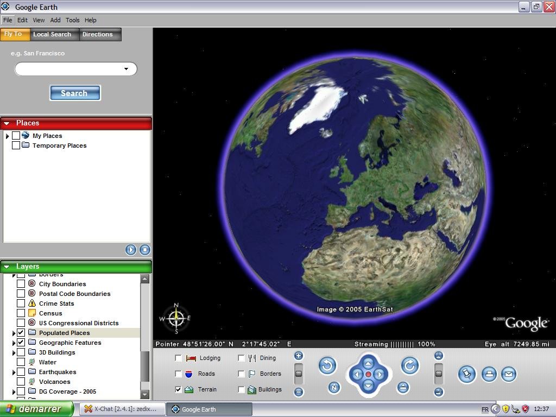Switch to X-Chat in the taskbar
Screen dimensions: 556x417
click(x=122, y=409)
